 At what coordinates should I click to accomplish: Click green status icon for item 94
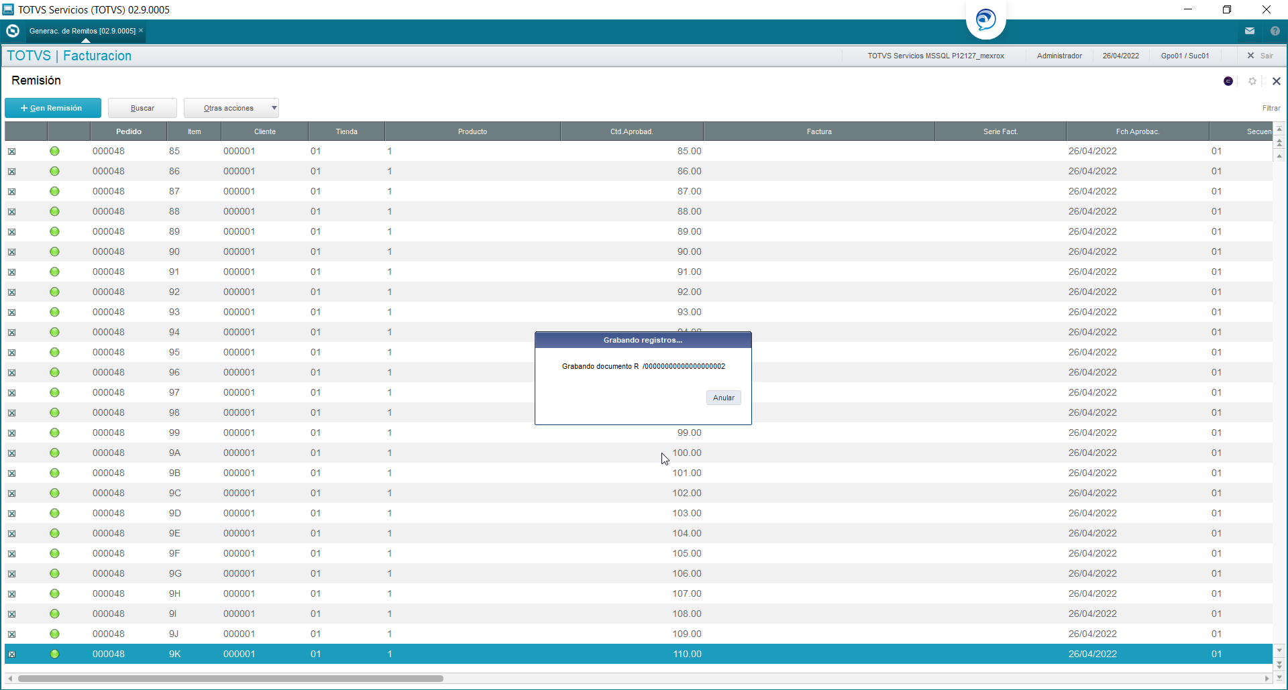tap(54, 332)
